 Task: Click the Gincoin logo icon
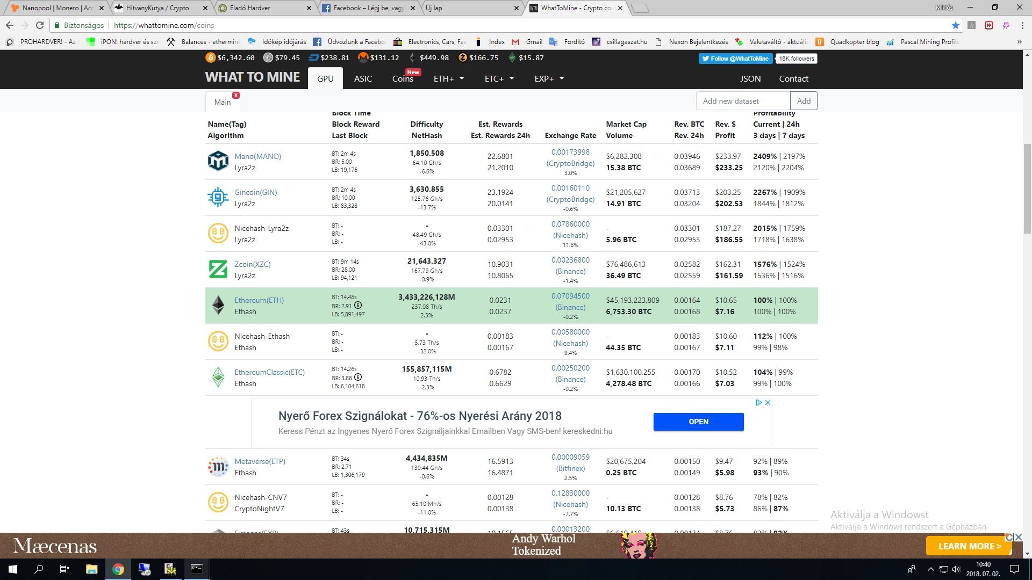(218, 197)
